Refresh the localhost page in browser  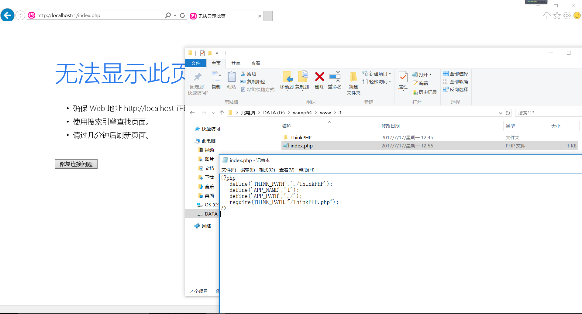pos(182,15)
